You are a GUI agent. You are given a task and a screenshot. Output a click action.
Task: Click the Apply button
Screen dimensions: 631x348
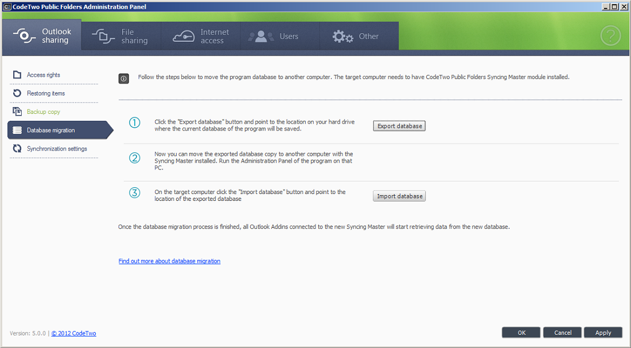603,333
